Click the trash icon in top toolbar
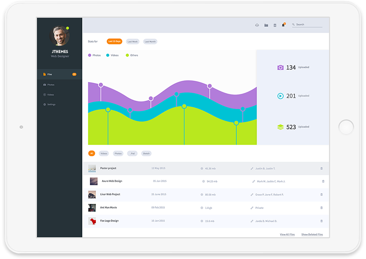Image resolution: width=366 pixels, height=259 pixels. pyautogui.click(x=275, y=25)
